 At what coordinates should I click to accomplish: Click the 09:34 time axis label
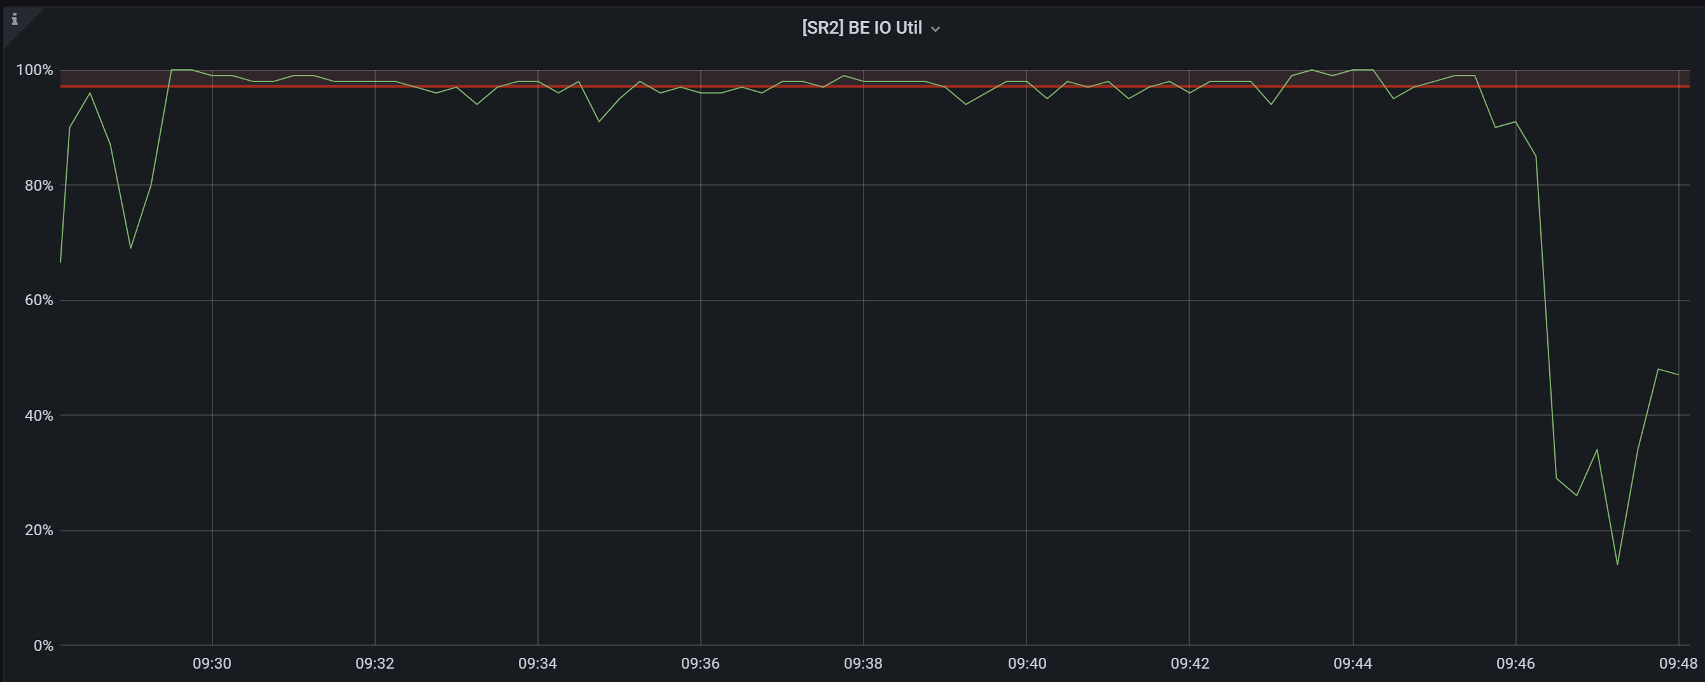(x=537, y=664)
